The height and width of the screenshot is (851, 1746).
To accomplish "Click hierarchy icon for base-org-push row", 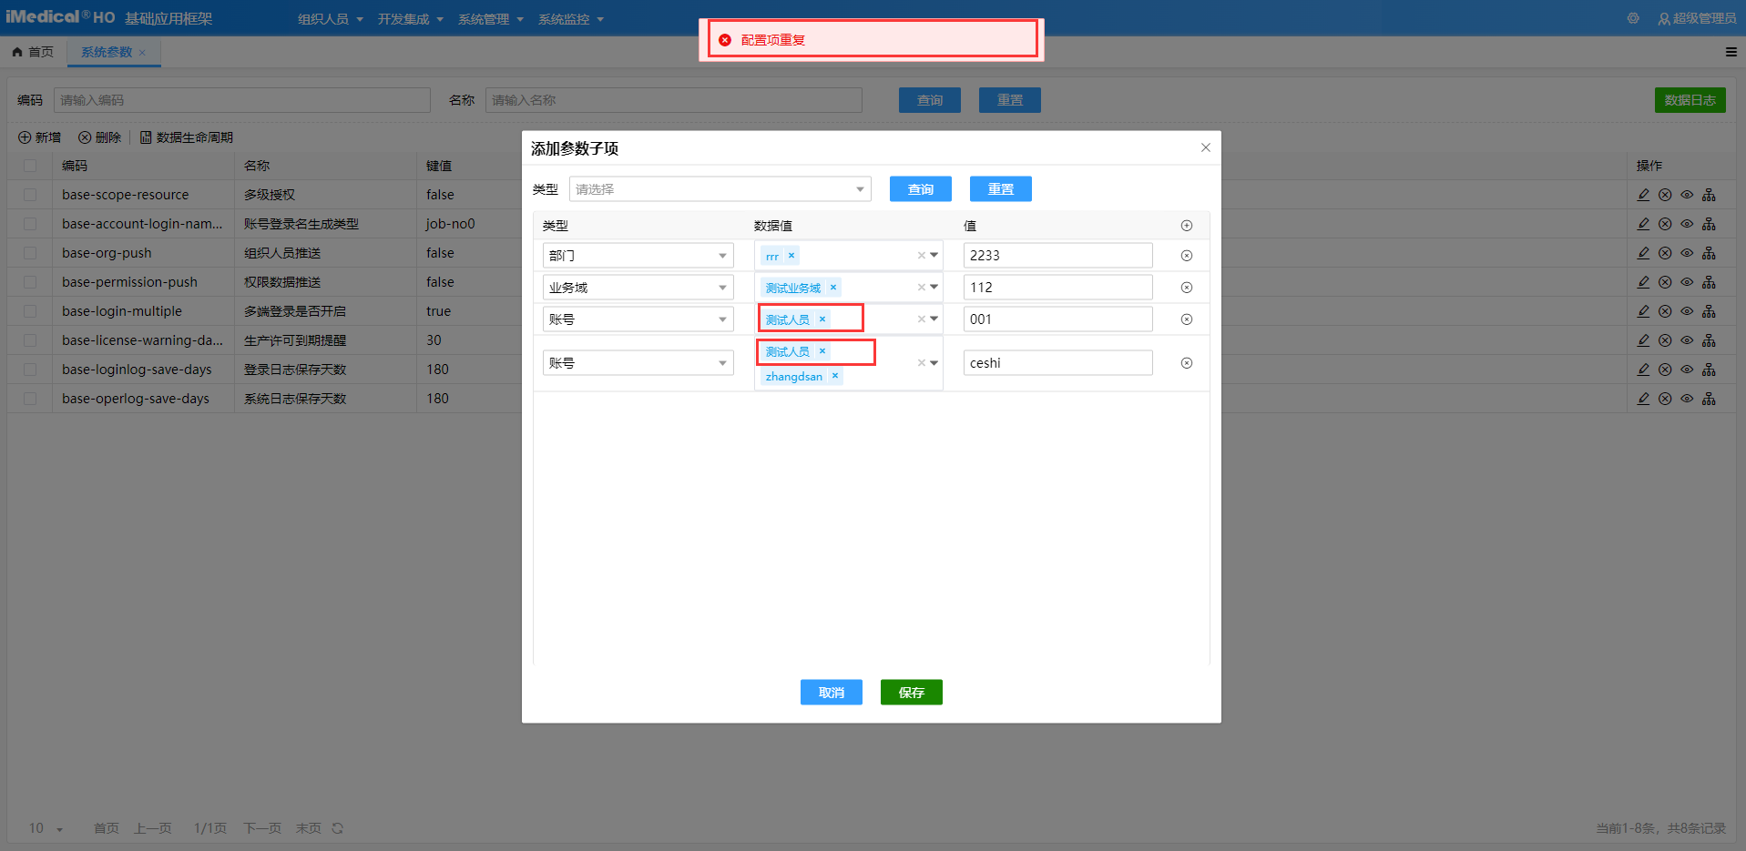I will coord(1709,253).
